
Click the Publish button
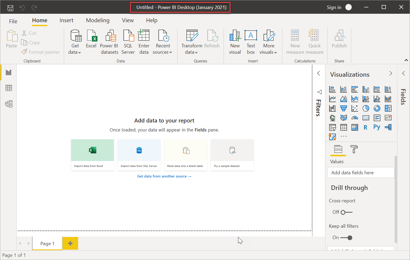[339, 41]
